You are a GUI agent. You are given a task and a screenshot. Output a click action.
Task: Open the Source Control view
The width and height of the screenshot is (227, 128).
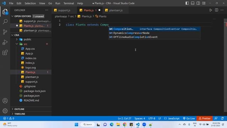pos(5,32)
